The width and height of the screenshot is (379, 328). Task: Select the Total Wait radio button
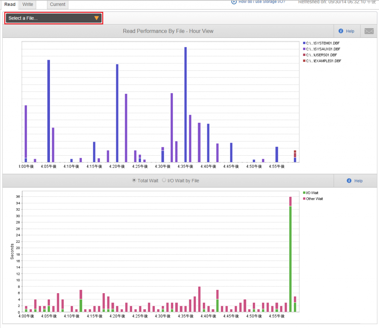click(x=134, y=180)
